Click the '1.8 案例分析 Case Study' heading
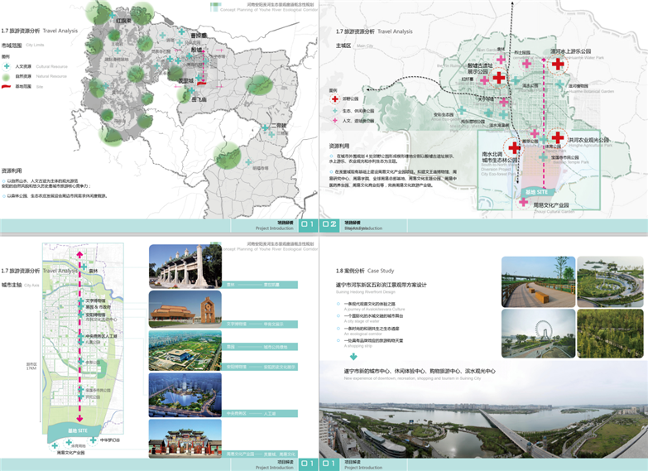Screen dimensions: 648x471 click(x=365, y=271)
